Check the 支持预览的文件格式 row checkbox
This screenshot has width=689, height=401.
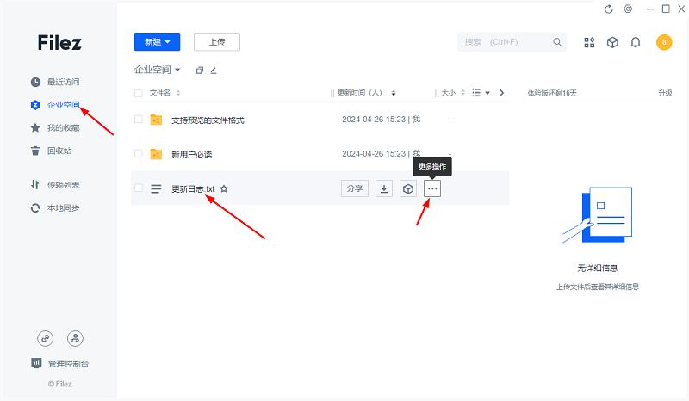tap(139, 120)
